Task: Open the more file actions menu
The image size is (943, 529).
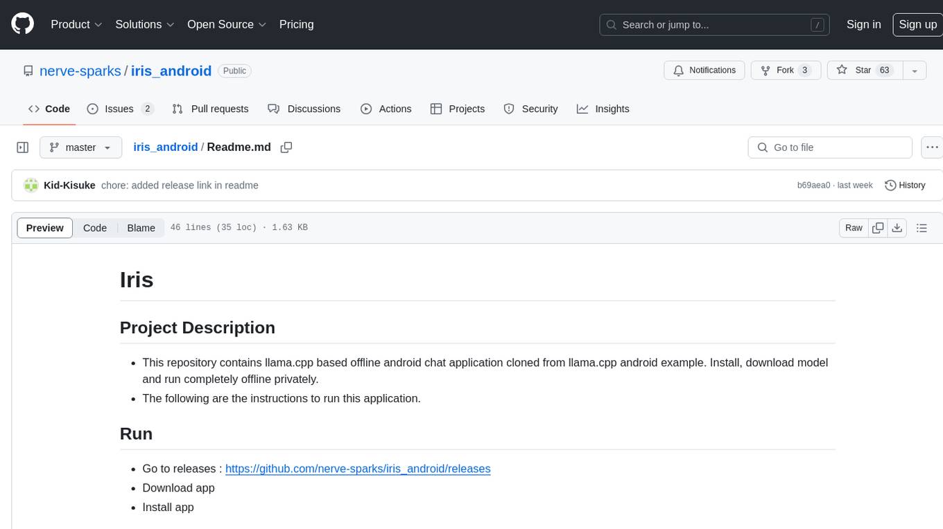Action: pos(932,147)
